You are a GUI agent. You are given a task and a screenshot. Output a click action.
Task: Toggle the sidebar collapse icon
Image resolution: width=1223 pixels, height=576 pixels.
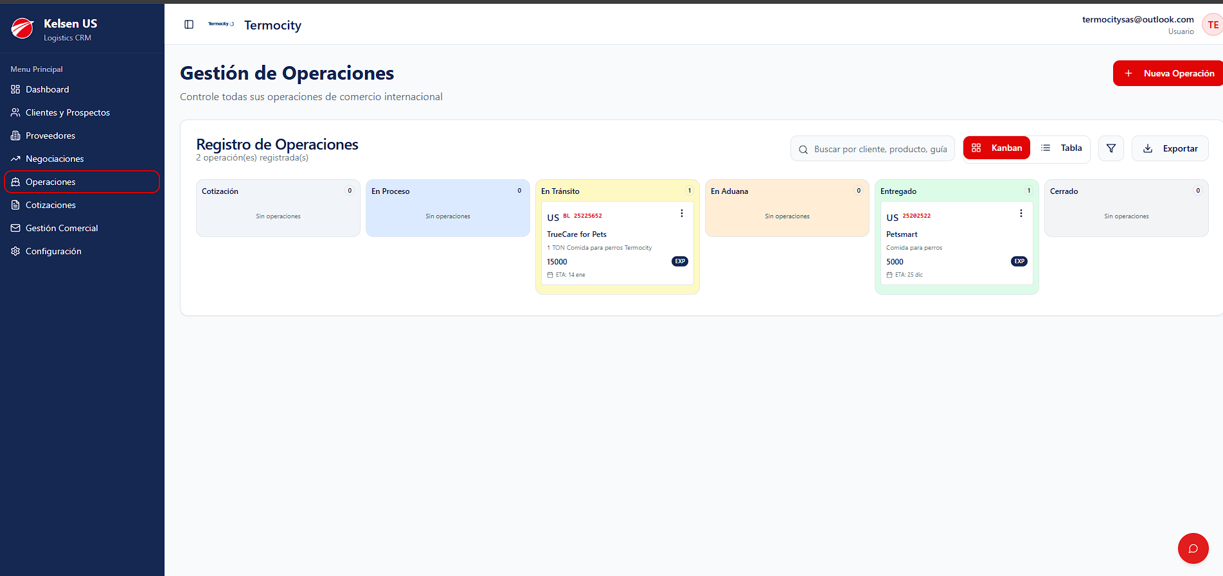[189, 24]
